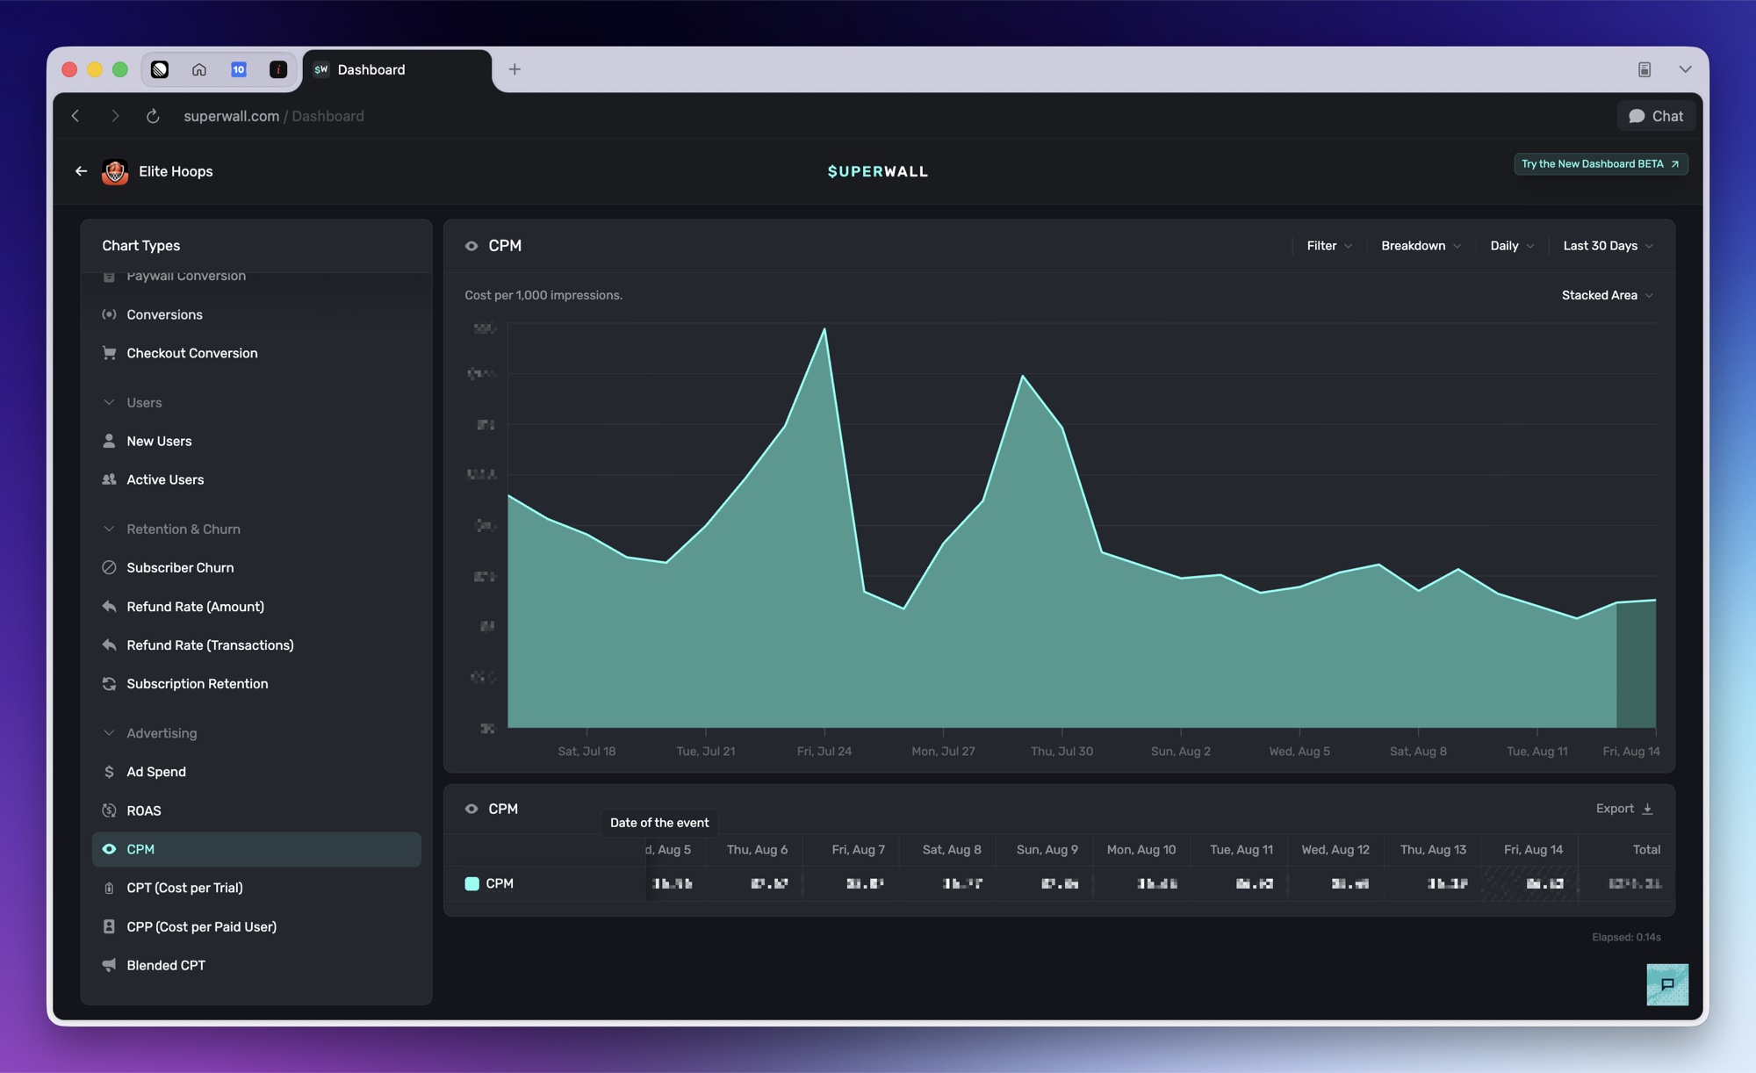This screenshot has height=1073, width=1756.
Task: Open the Last 30 Days dropdown
Action: 1608,246
